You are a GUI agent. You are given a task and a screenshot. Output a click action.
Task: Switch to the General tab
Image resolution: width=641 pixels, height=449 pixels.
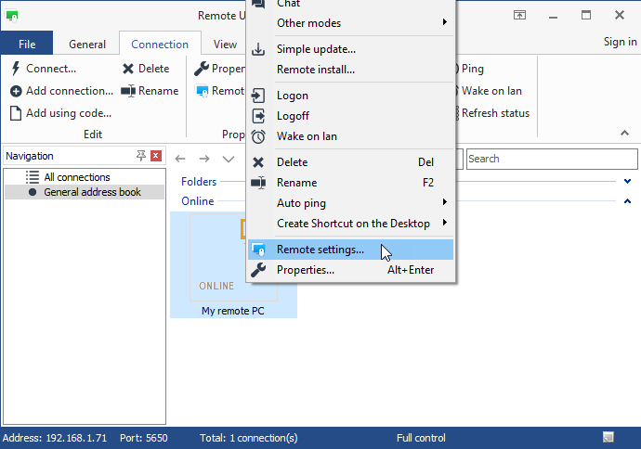click(87, 44)
